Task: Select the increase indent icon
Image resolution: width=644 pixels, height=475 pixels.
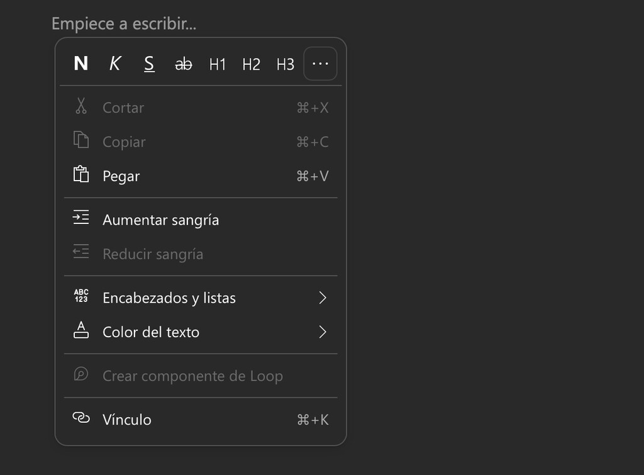Action: click(80, 216)
